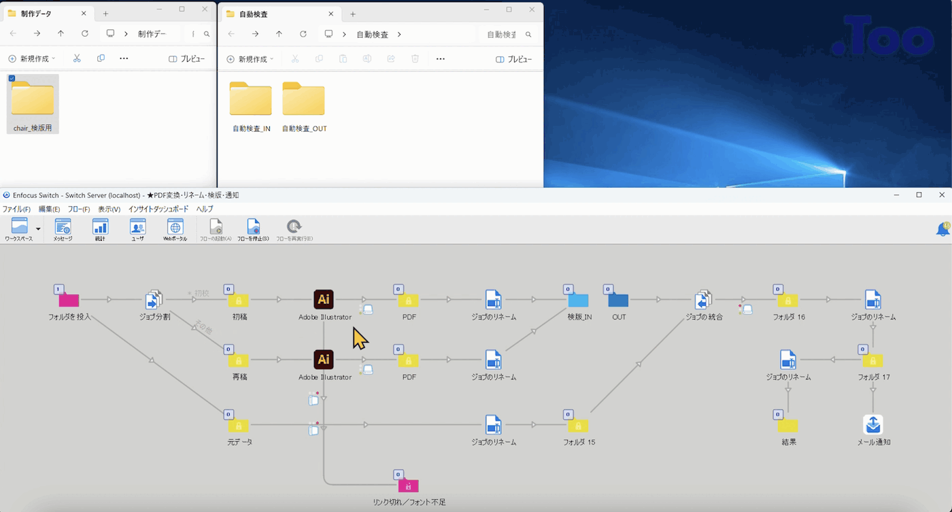Toggle プレビュー pane in 自動検査 window
This screenshot has width=952, height=512.
click(x=514, y=59)
